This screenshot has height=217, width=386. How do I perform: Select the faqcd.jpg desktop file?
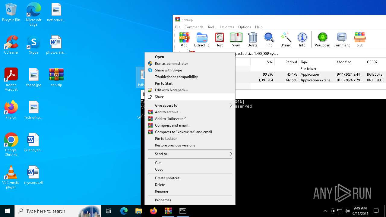point(33,77)
